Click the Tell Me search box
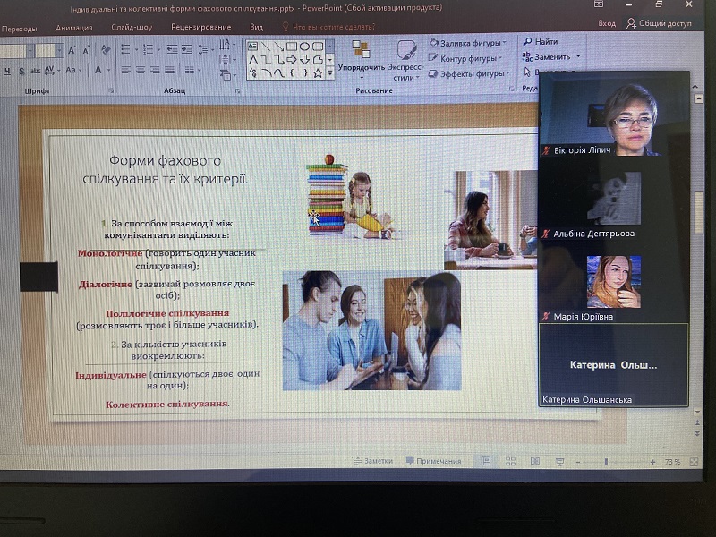This screenshot has height=537, width=716. (328, 27)
